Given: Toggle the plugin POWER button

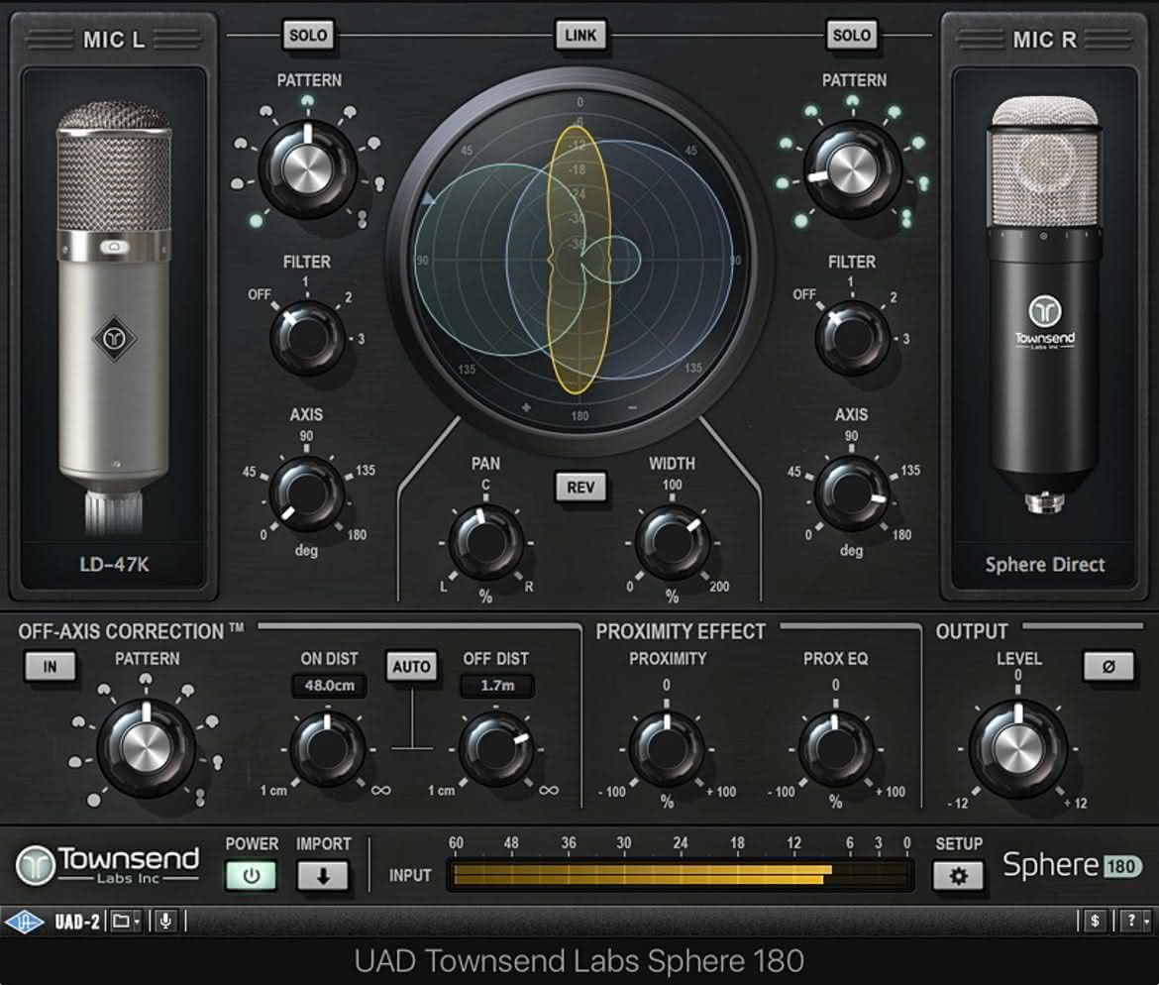Looking at the screenshot, I should click(251, 876).
